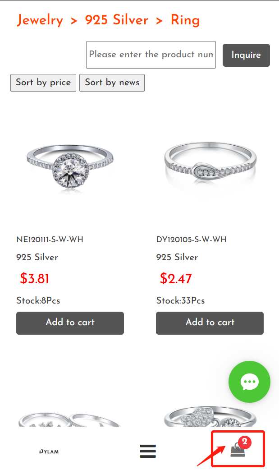Image resolution: width=279 pixels, height=470 pixels.
Task: Open product title DY120105-S-W-WH
Action: pos(191,240)
